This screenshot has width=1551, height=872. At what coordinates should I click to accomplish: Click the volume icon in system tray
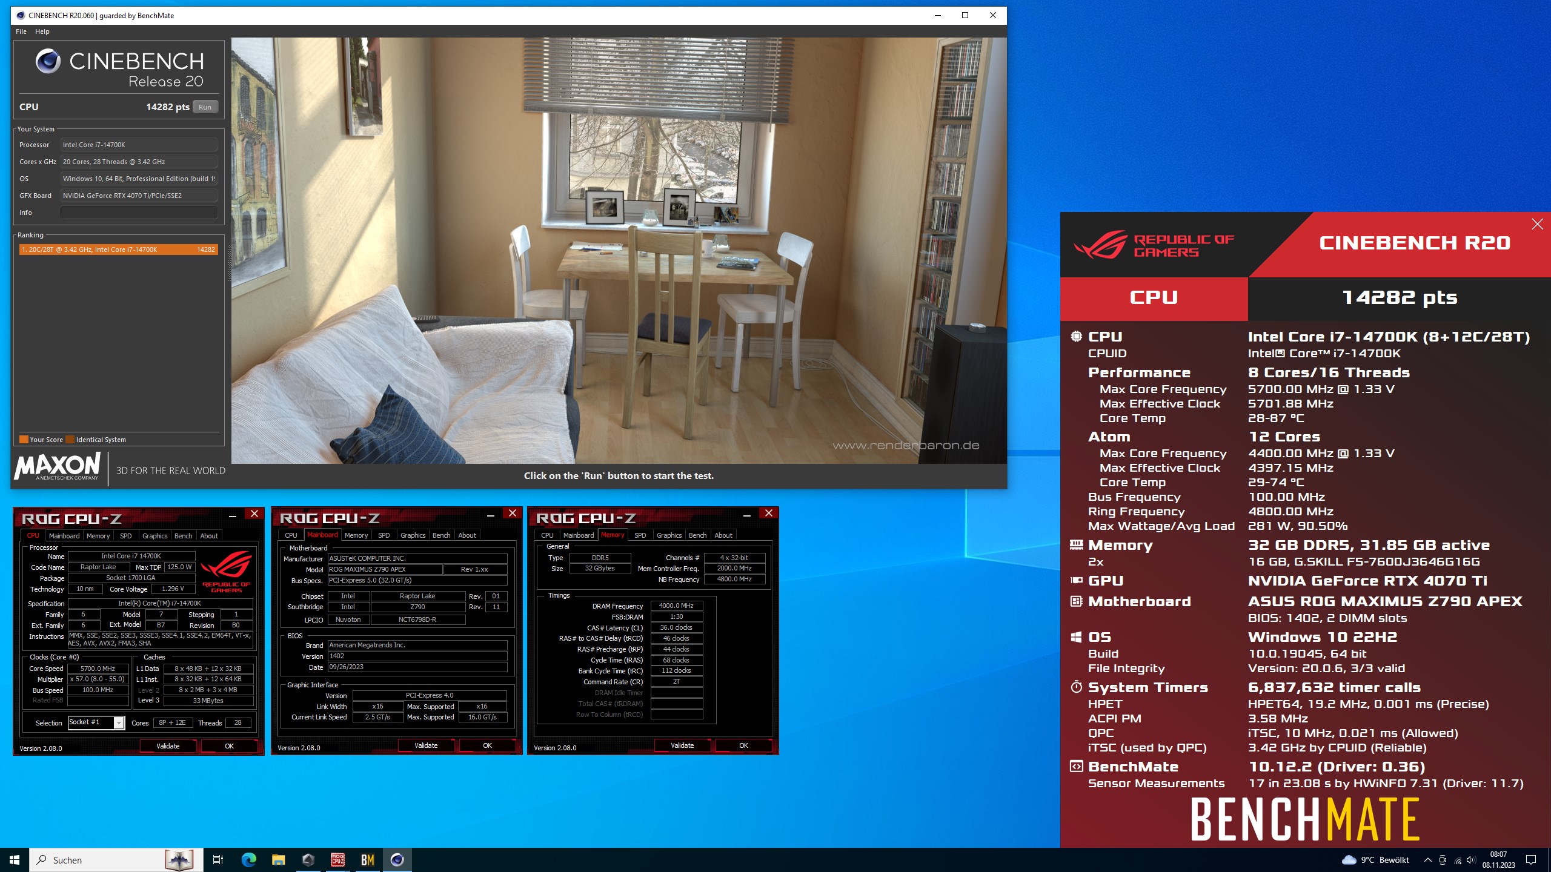pyautogui.click(x=1472, y=860)
